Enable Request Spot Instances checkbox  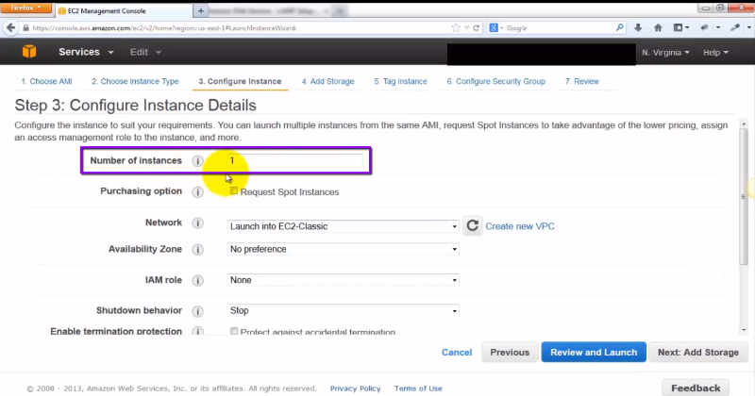click(x=233, y=191)
